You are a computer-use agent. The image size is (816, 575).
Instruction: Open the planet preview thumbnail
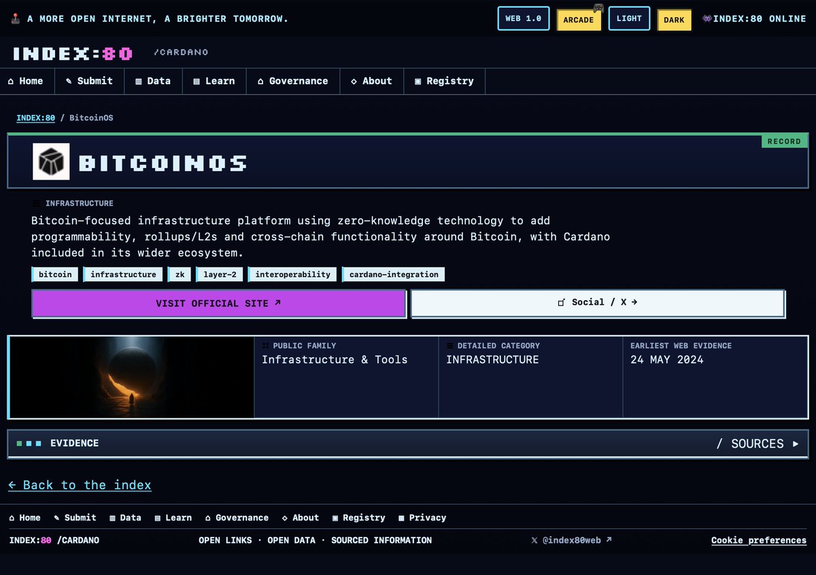coord(131,377)
